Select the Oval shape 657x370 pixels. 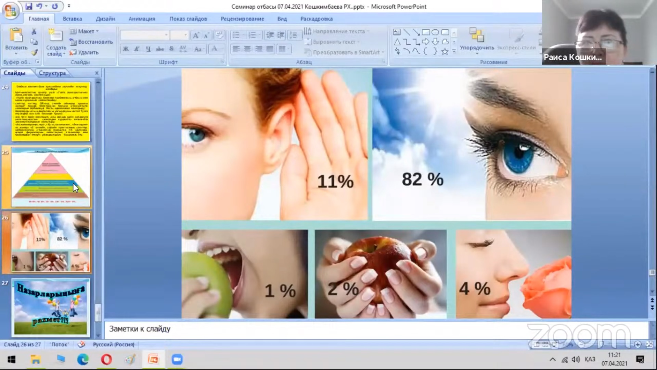point(435,32)
